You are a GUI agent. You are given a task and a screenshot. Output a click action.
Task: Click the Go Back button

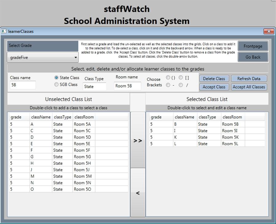(x=253, y=57)
